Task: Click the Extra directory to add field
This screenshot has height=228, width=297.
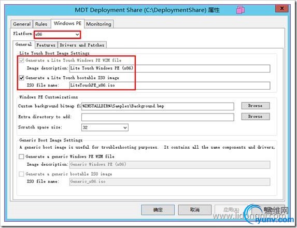Action: pyautogui.click(x=158, y=117)
